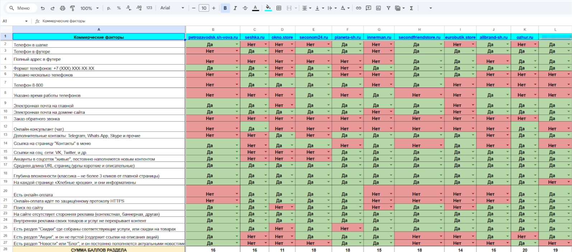Viewport: 572px width, 252px height.
Task: Open the name box dropdown arrow
Action: [x=26, y=21]
